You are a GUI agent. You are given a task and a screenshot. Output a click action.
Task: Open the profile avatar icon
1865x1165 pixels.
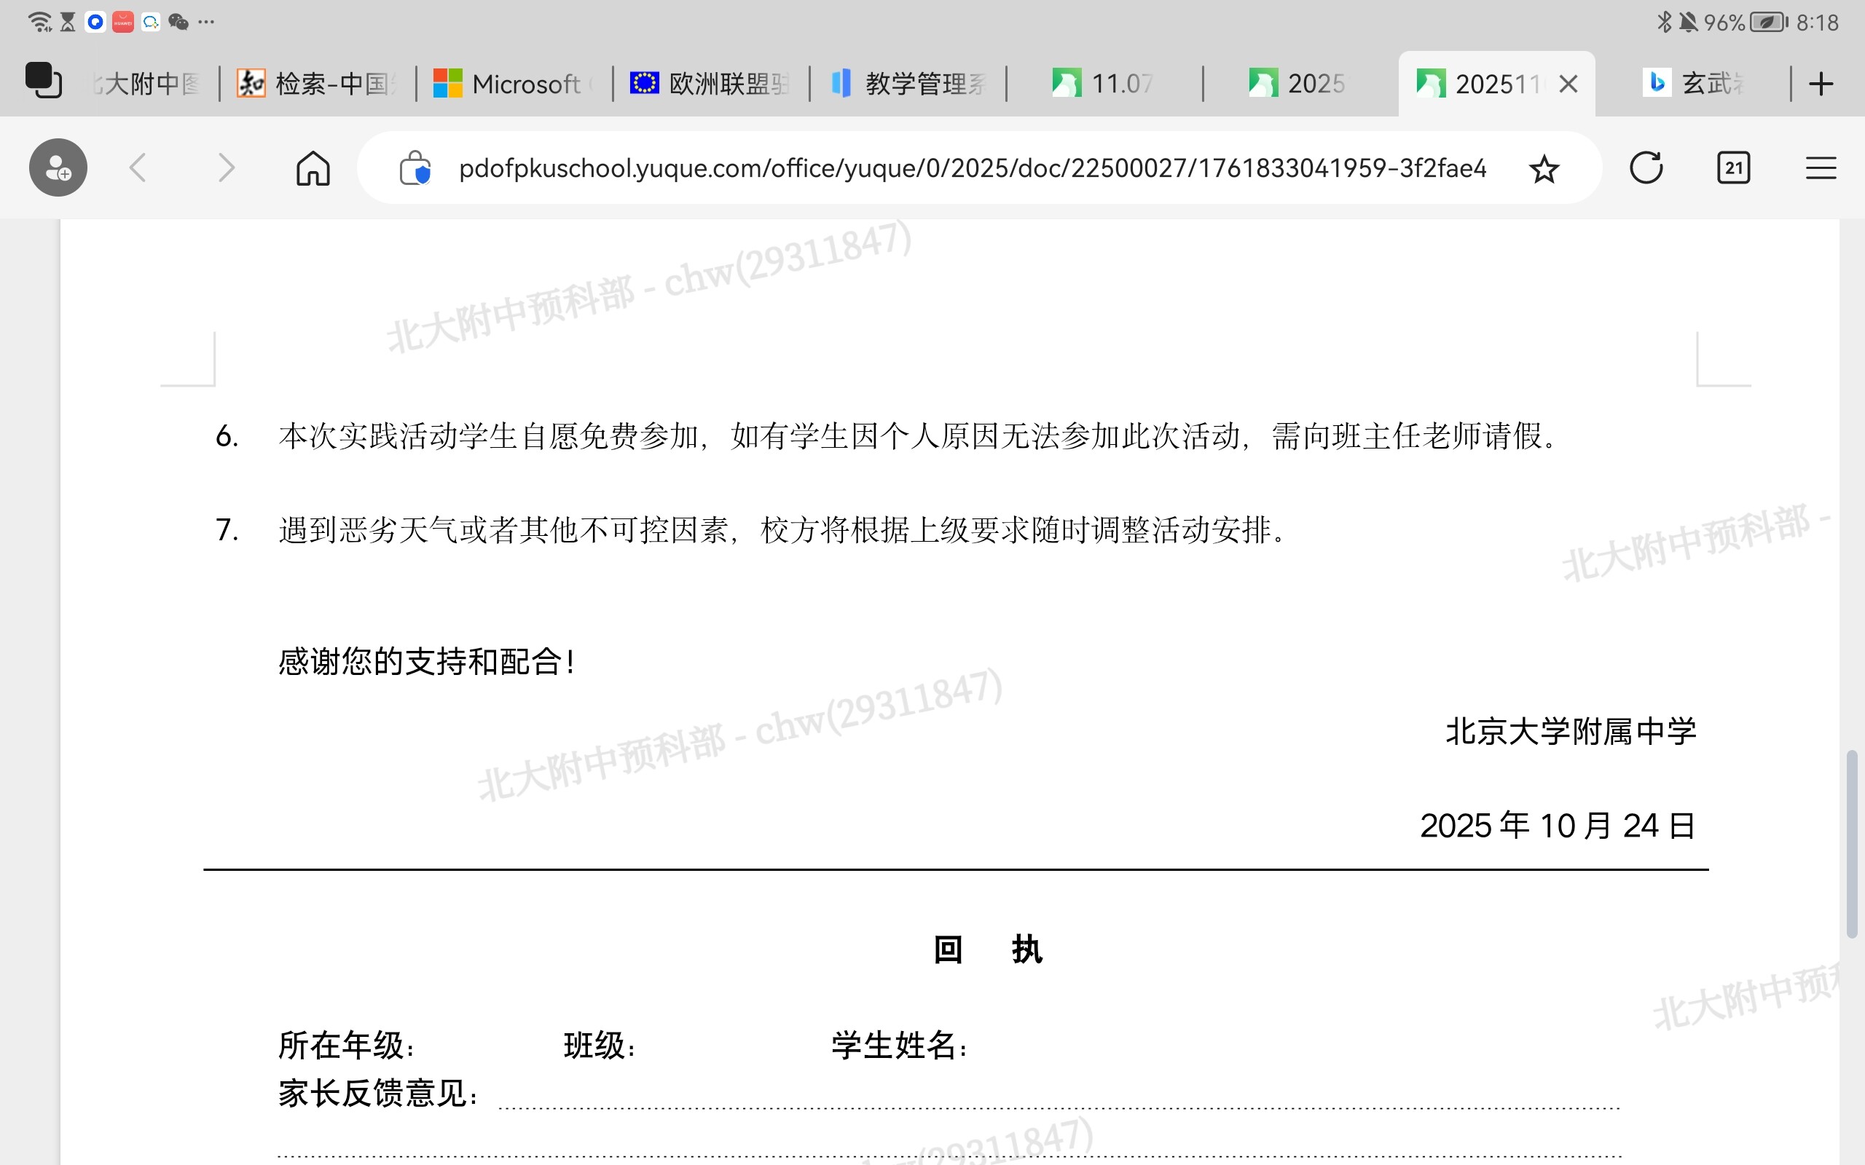pyautogui.click(x=58, y=168)
